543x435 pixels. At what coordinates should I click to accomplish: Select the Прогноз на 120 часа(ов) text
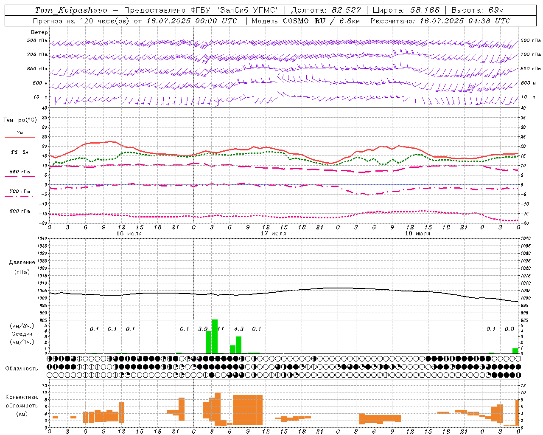82,21
